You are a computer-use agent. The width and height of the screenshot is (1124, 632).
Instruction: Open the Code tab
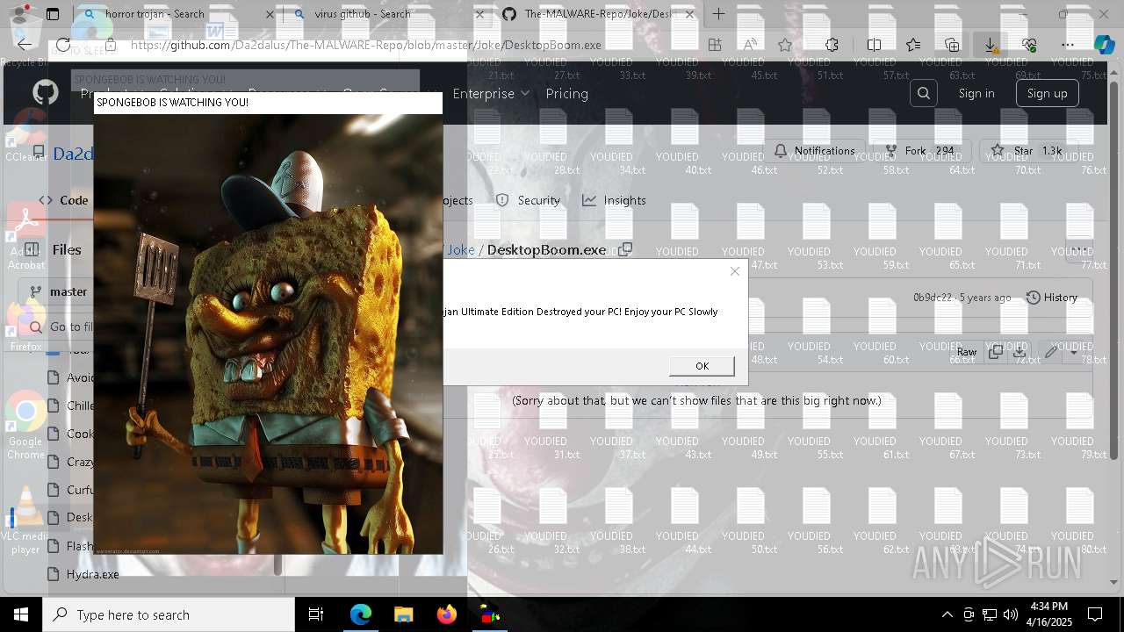click(x=63, y=200)
